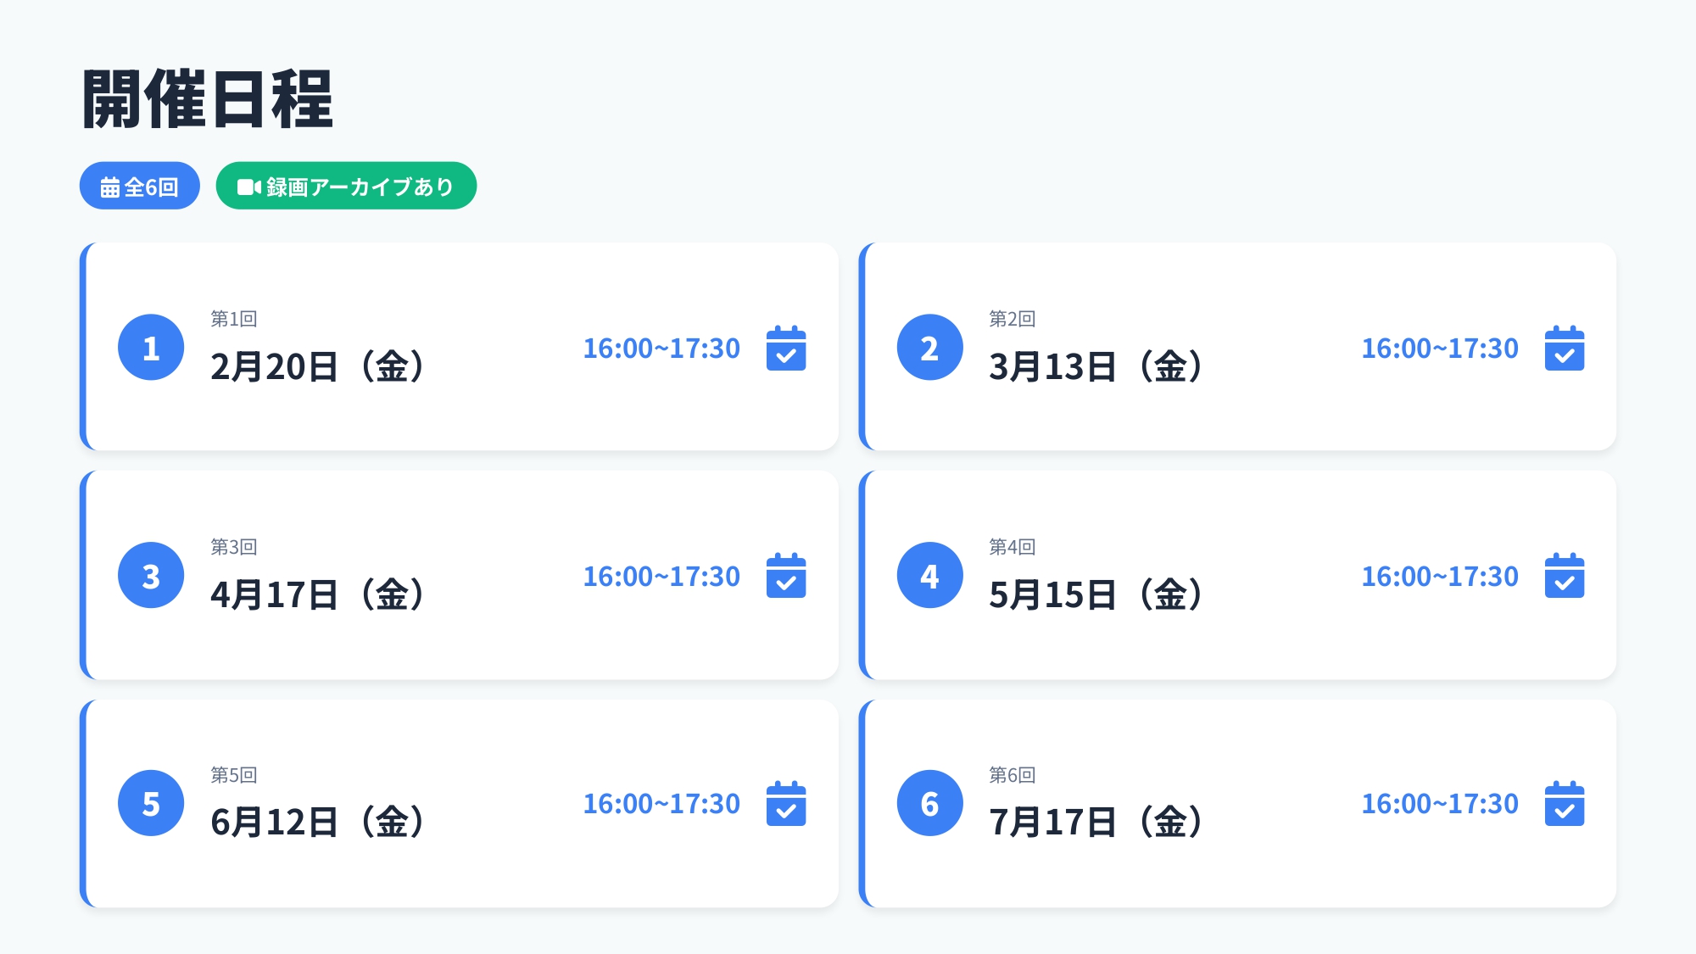Click the blue number 1 circle
1696x954 pixels.
click(151, 348)
